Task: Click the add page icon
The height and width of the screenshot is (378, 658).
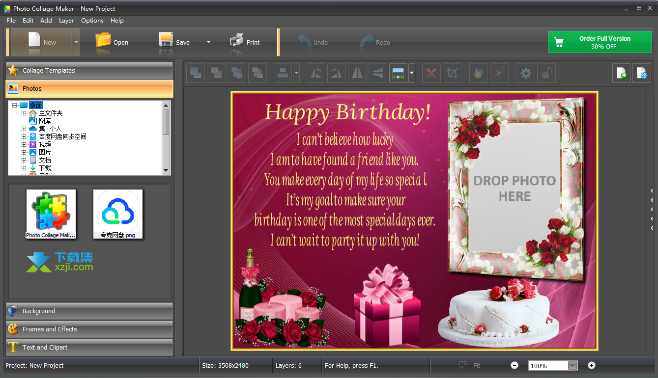Action: click(x=621, y=74)
